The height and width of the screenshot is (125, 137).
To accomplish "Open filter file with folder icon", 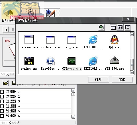I will [x=5, y=83].
